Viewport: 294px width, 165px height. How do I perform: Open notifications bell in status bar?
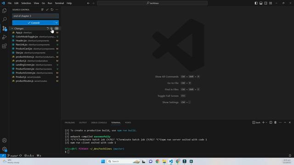click(x=290, y=156)
